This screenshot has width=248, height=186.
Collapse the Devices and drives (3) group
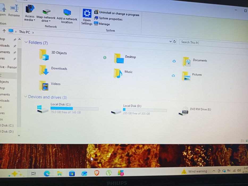pyautogui.click(x=25, y=96)
